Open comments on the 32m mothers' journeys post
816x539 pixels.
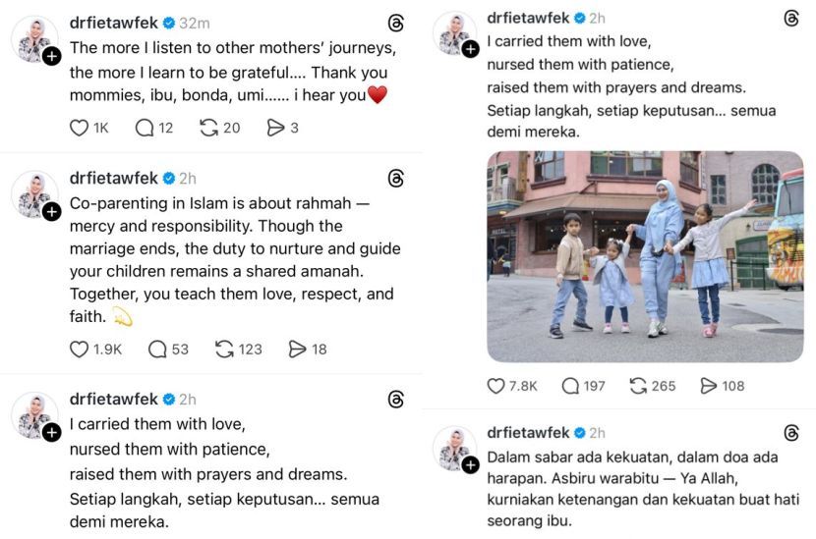pos(145,128)
